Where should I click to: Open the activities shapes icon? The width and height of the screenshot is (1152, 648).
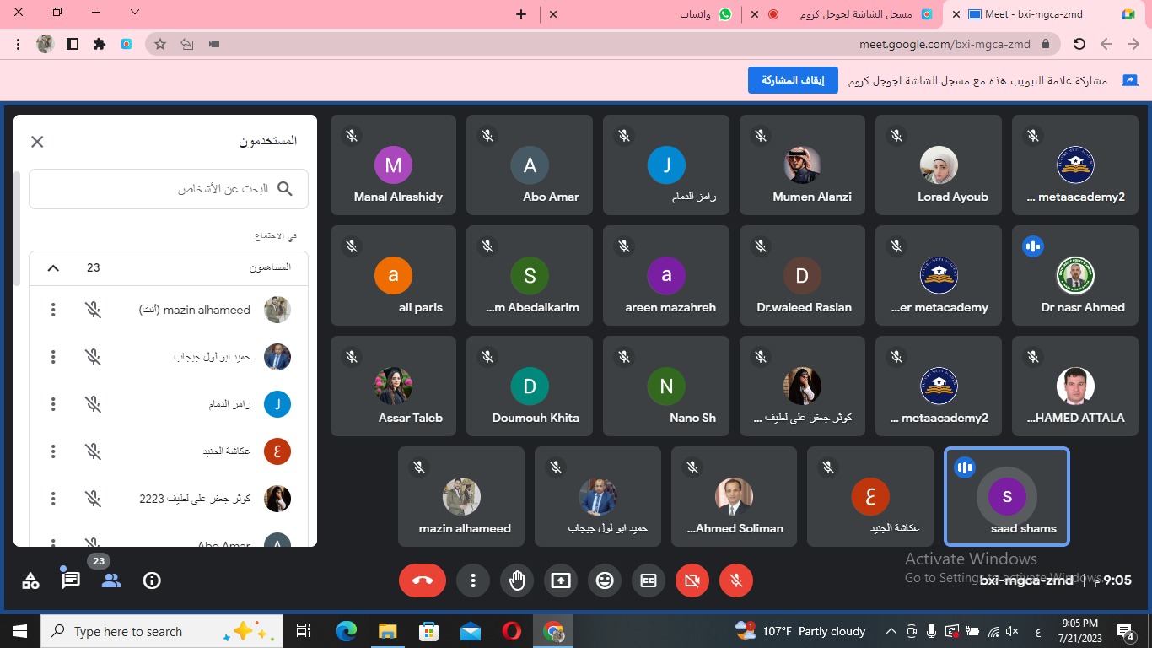tap(30, 580)
